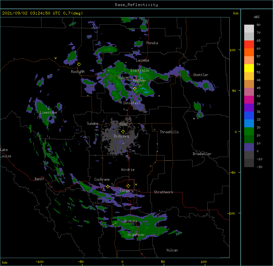
Task: Click the yellow radar site marker above Didsbury
Action: [123, 131]
